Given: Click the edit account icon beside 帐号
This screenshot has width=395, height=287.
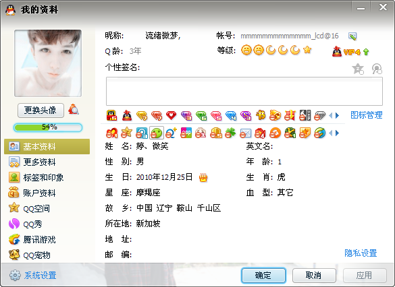Looking at the screenshot, I should coord(352,36).
